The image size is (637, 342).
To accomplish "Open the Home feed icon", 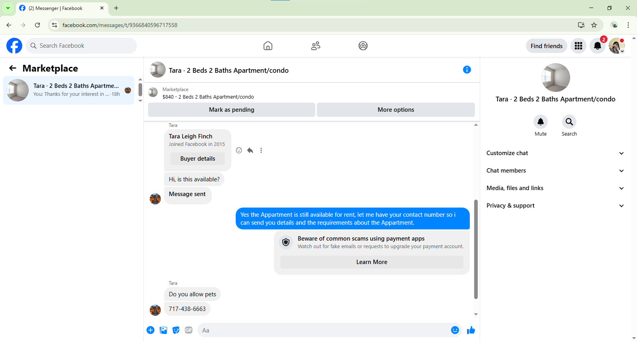I will (268, 46).
